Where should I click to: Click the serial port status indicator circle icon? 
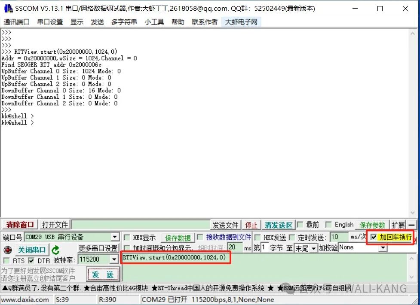(7, 250)
